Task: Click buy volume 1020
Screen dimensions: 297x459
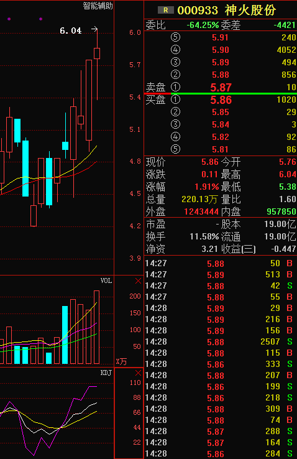Action: click(x=286, y=100)
